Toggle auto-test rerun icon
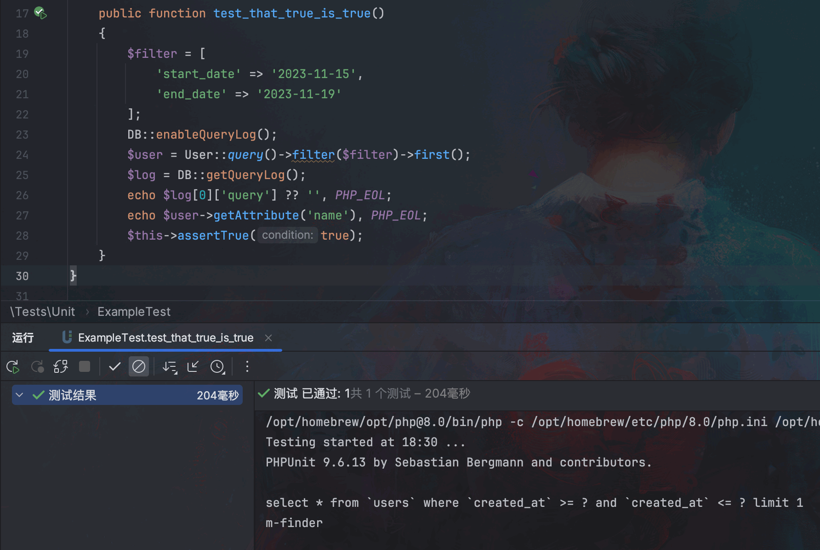 click(x=61, y=367)
